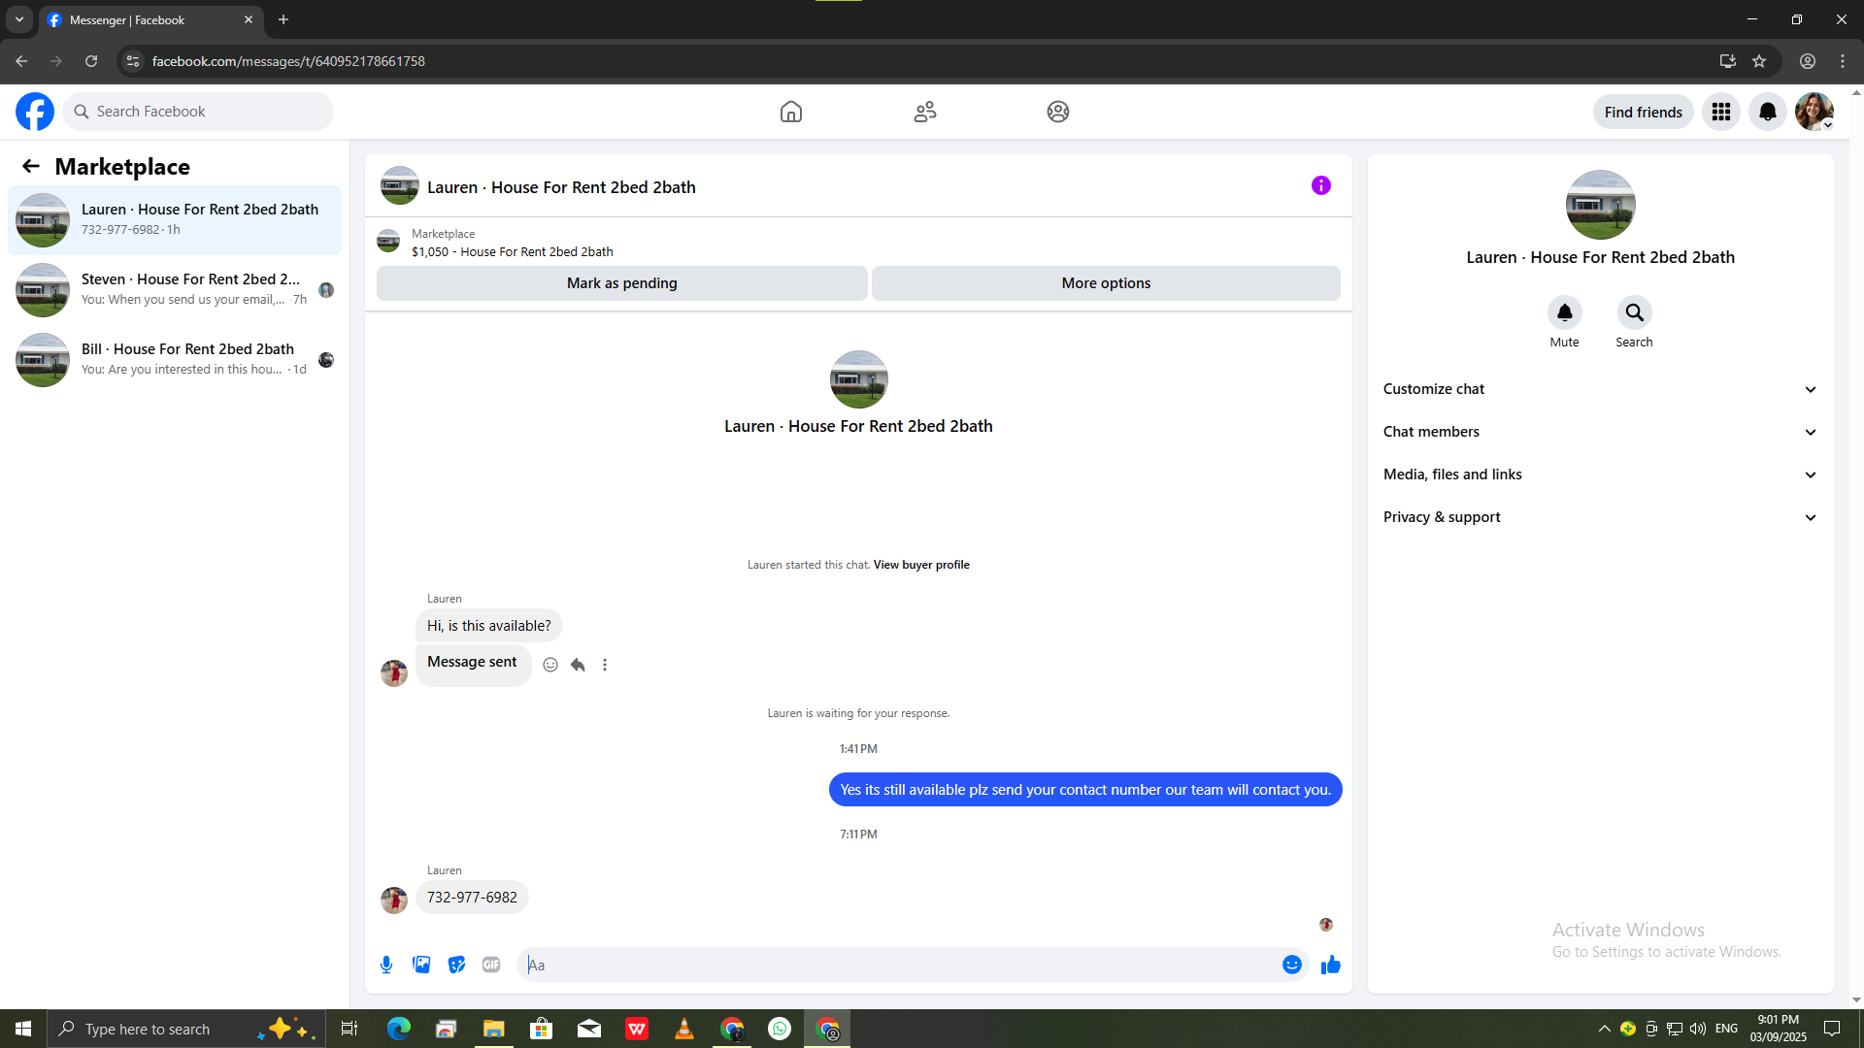This screenshot has height=1048, width=1864.
Task: Expand the Chat members section
Action: point(1600,432)
